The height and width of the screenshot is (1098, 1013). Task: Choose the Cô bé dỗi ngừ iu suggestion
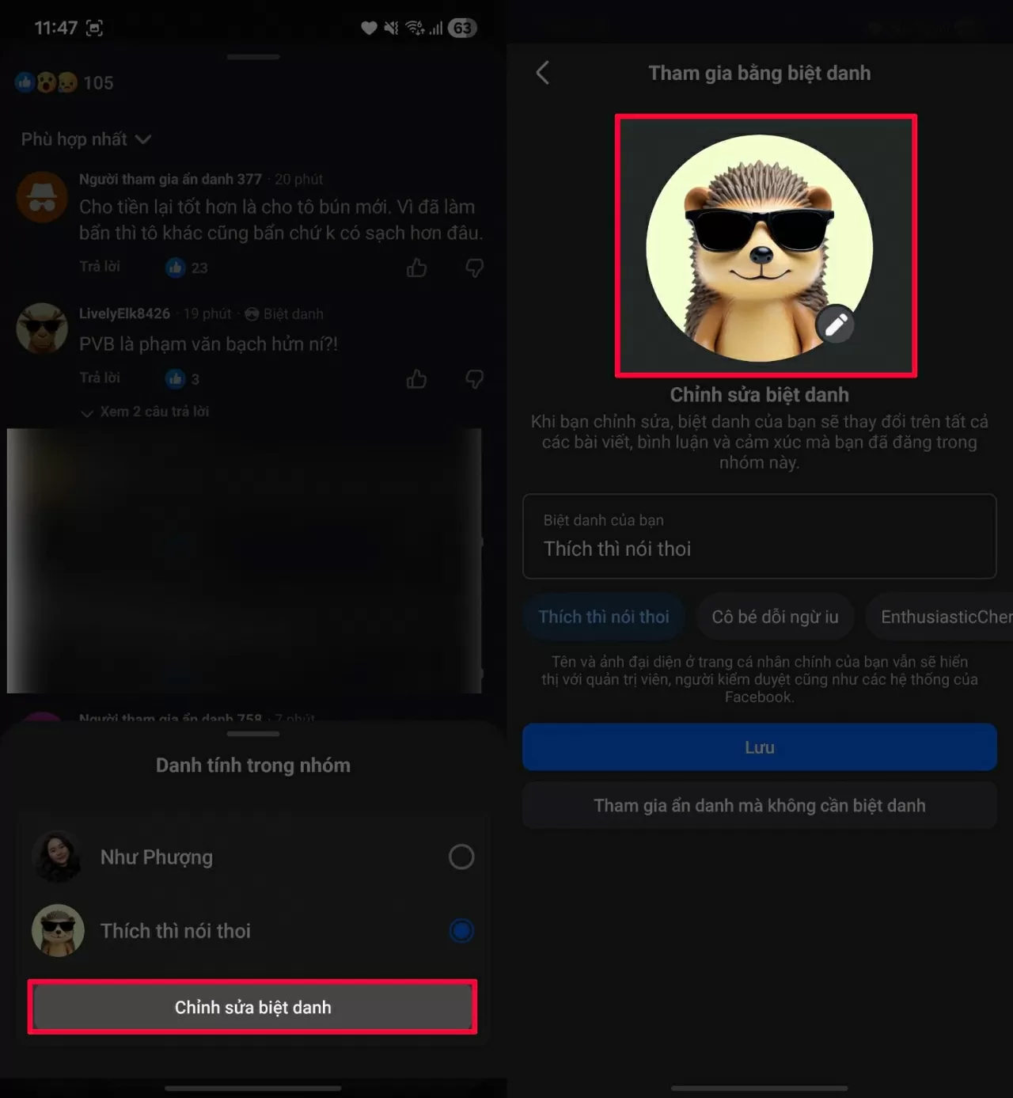pos(775,617)
